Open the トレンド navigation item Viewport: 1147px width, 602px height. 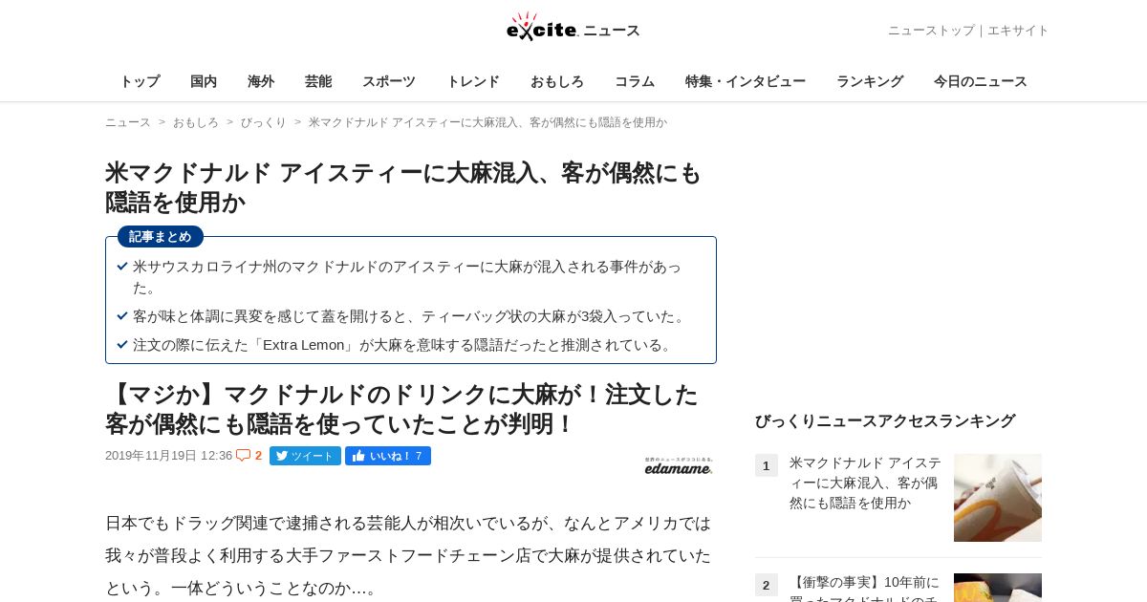click(473, 81)
